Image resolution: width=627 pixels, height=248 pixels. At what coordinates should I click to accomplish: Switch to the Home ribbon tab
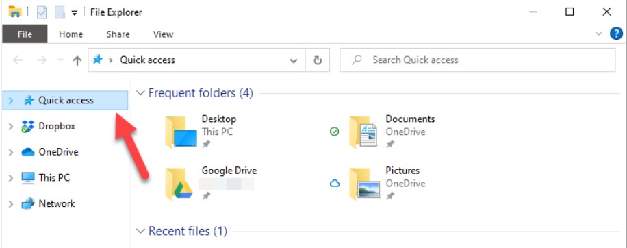click(x=71, y=34)
